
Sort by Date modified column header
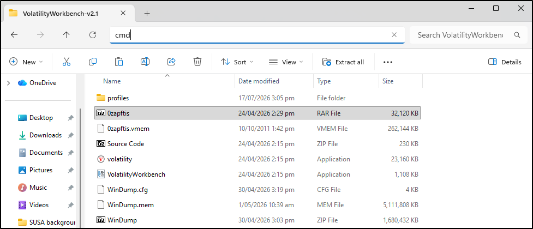[x=259, y=81]
